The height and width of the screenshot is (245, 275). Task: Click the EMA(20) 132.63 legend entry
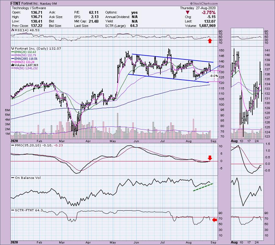click(x=24, y=52)
